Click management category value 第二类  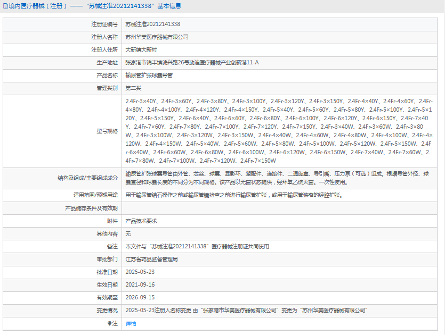point(133,88)
